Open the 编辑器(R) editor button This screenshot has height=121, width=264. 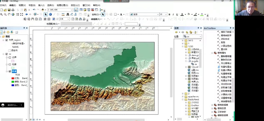coord(96,19)
